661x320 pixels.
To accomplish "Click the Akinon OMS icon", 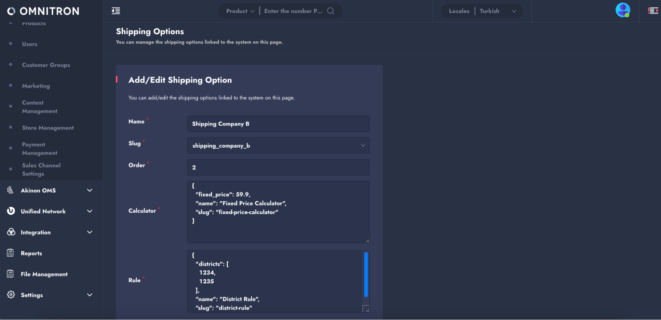I will point(10,190).
